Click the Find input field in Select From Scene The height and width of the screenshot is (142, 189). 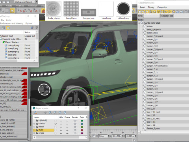152,16
